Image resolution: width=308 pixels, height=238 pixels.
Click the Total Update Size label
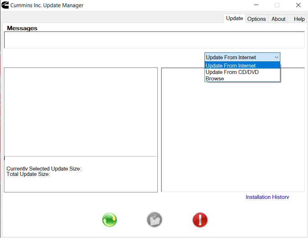pyautogui.click(x=28, y=174)
